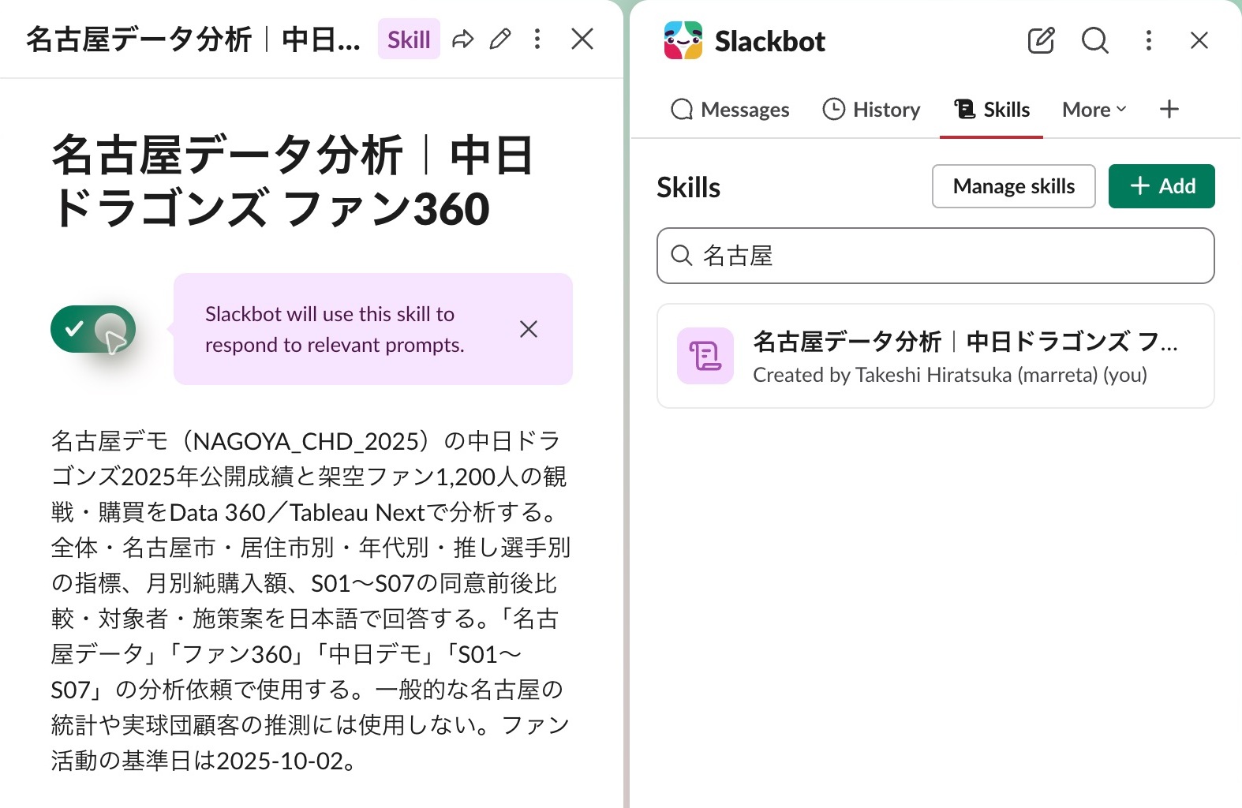Screen dimensions: 1242x808
Task: Add a new tab with plus icon
Action: click(1169, 109)
